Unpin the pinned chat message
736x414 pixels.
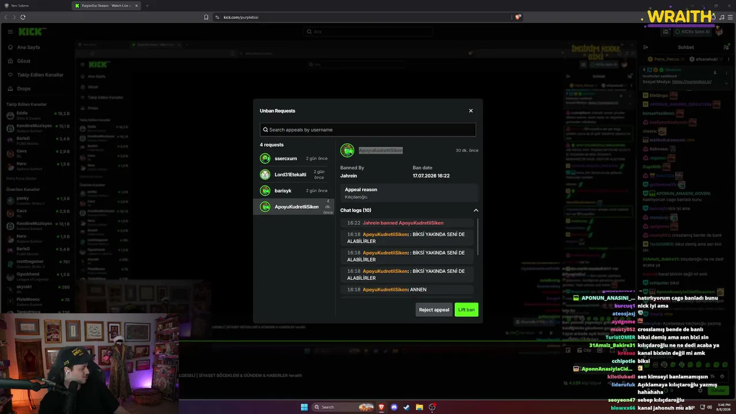(715, 73)
